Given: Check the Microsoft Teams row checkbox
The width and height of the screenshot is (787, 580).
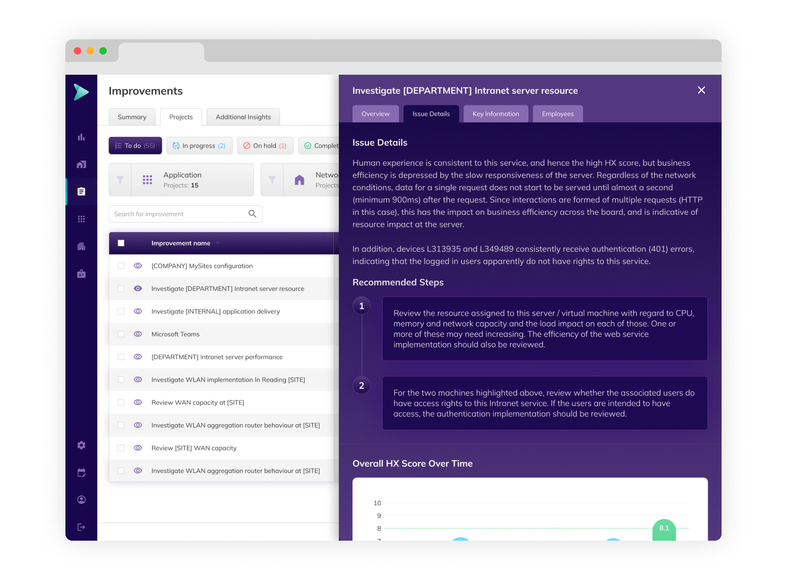Looking at the screenshot, I should [x=121, y=334].
